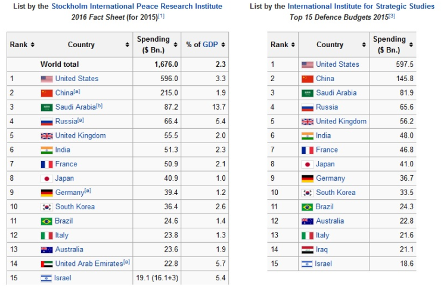Follow citation [1] after 2016 Fact Sheet

point(161,16)
